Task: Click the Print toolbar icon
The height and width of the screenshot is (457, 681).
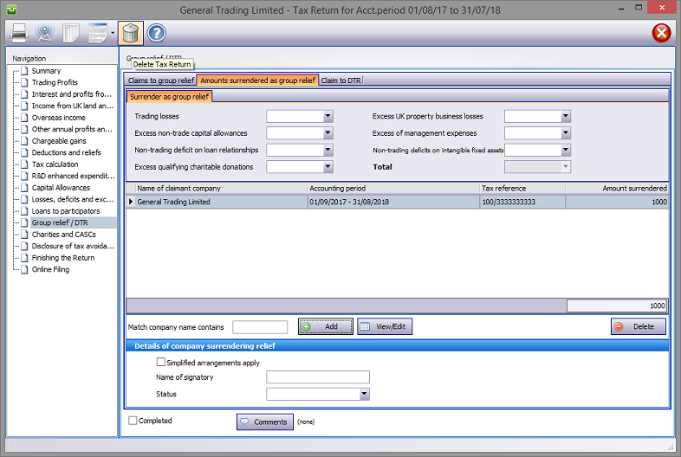Action: tap(19, 34)
